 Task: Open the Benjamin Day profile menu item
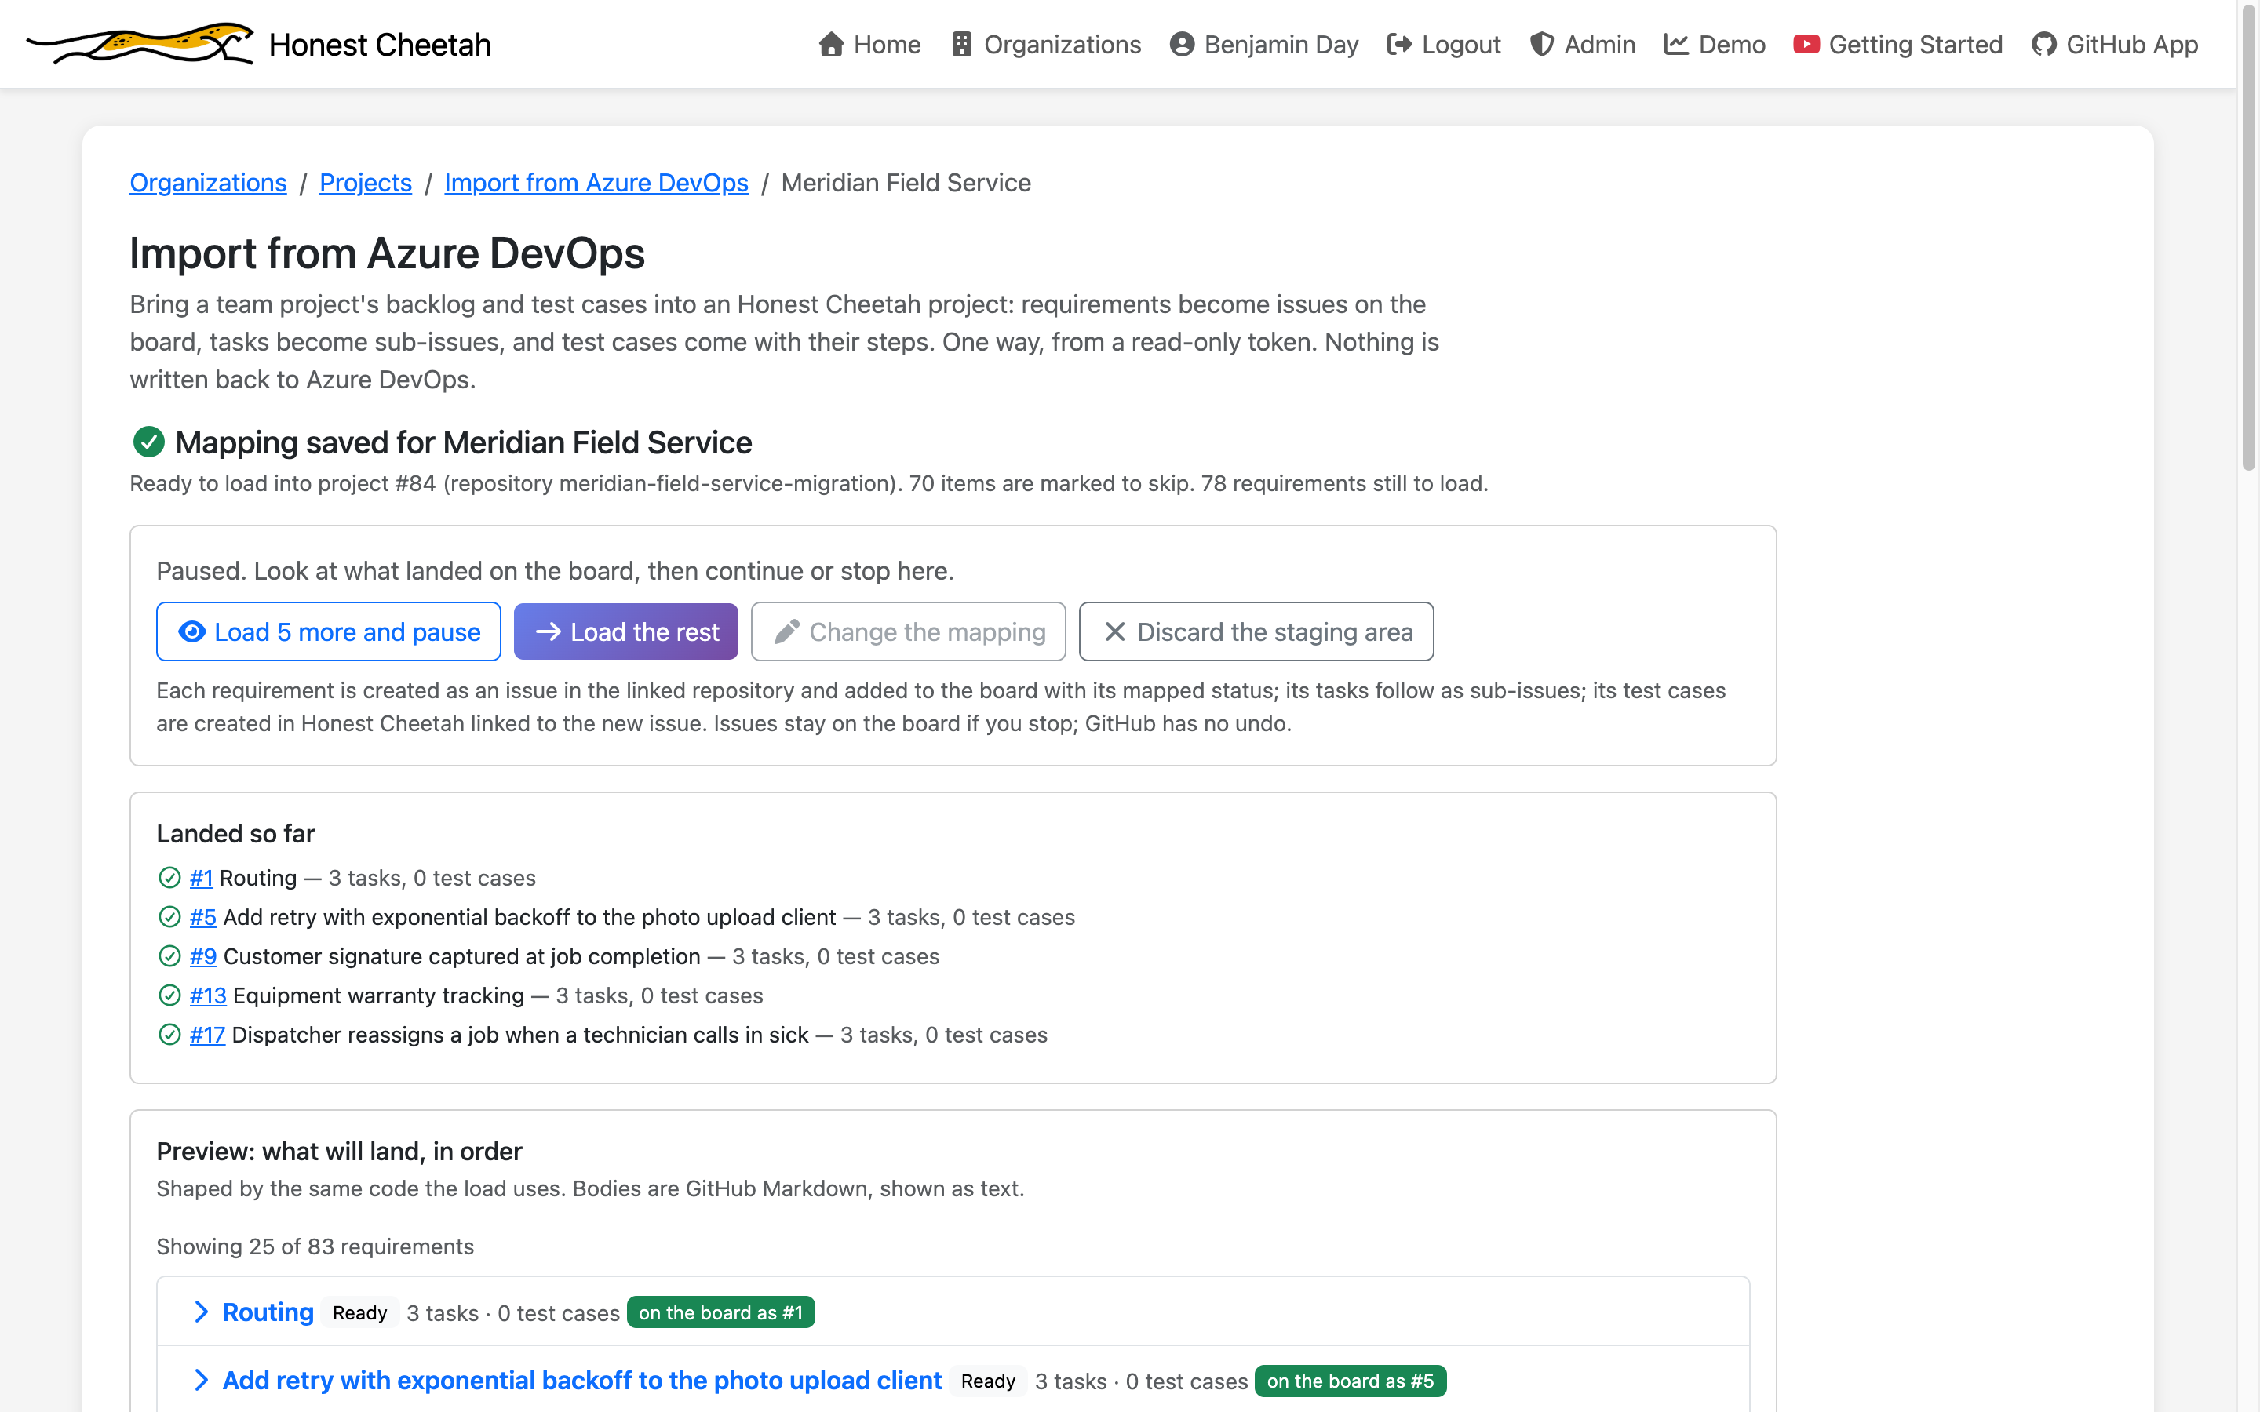(x=1263, y=45)
